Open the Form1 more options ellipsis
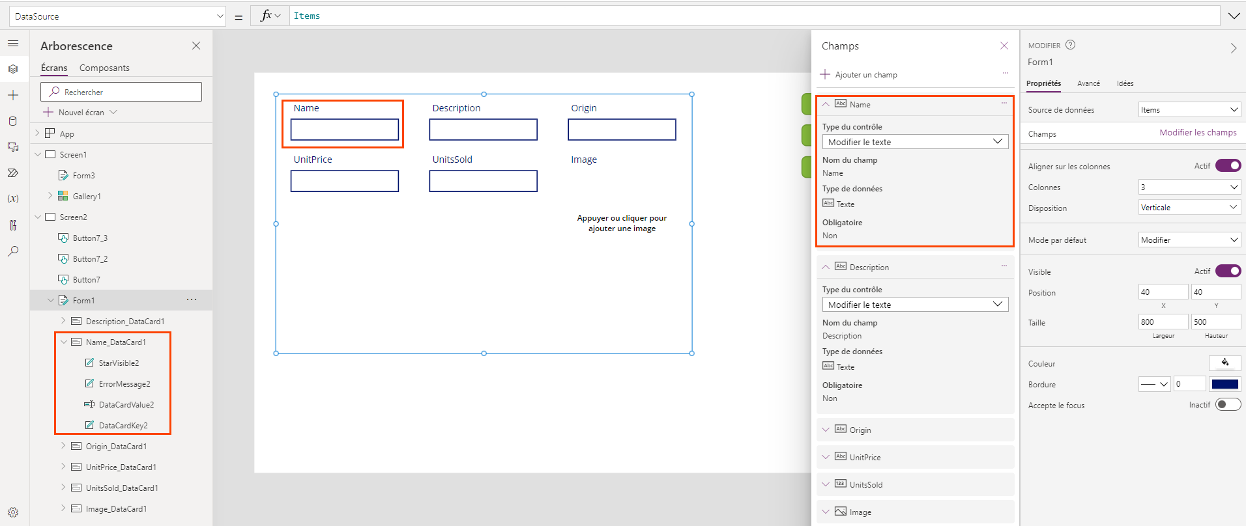 pyautogui.click(x=192, y=299)
